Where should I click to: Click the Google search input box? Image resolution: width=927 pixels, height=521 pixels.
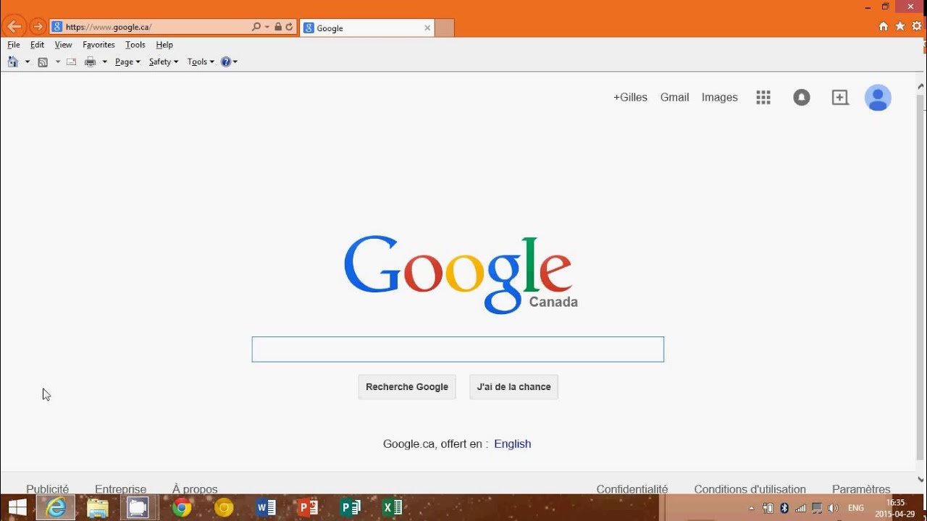458,350
